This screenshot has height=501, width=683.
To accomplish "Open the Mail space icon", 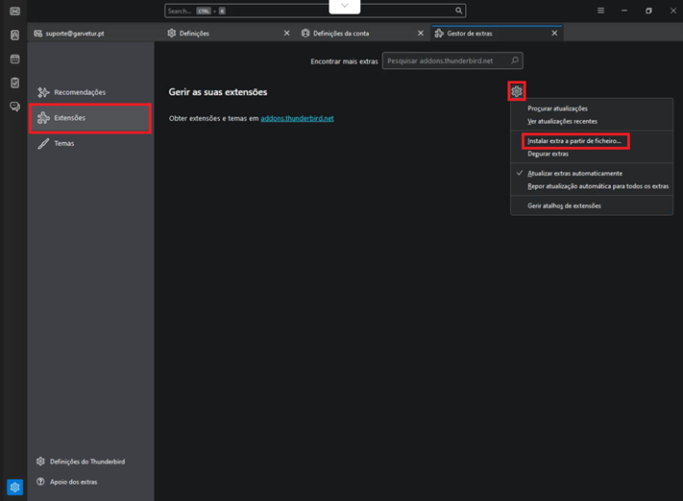I will point(14,12).
